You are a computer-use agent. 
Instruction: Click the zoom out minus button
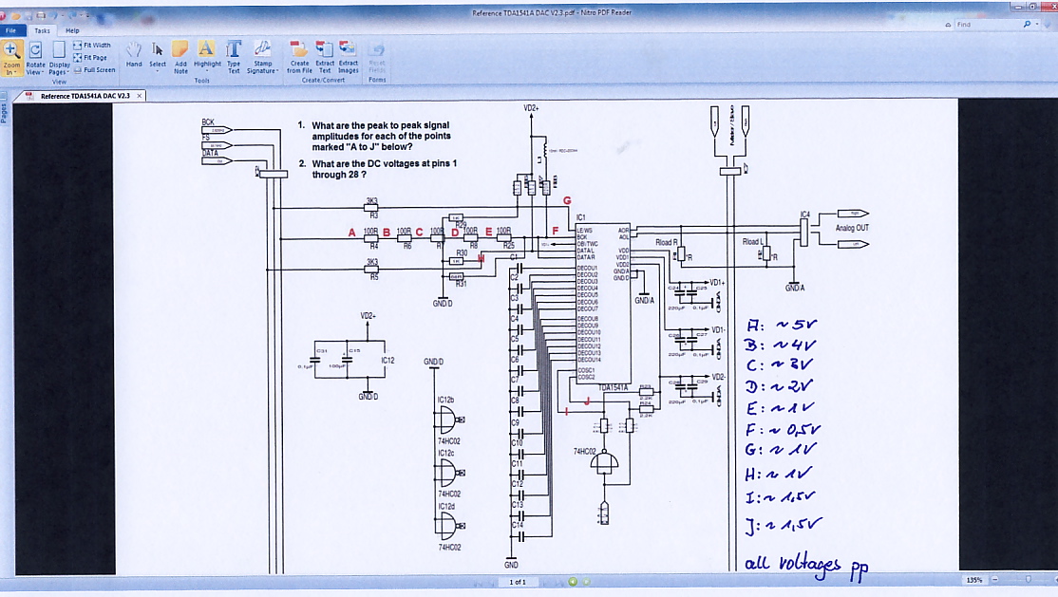(994, 580)
